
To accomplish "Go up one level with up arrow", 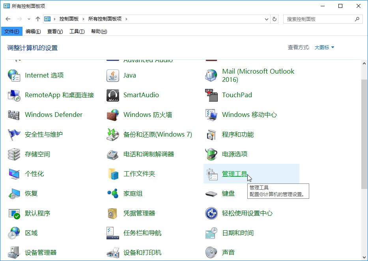I will pos(38,19).
